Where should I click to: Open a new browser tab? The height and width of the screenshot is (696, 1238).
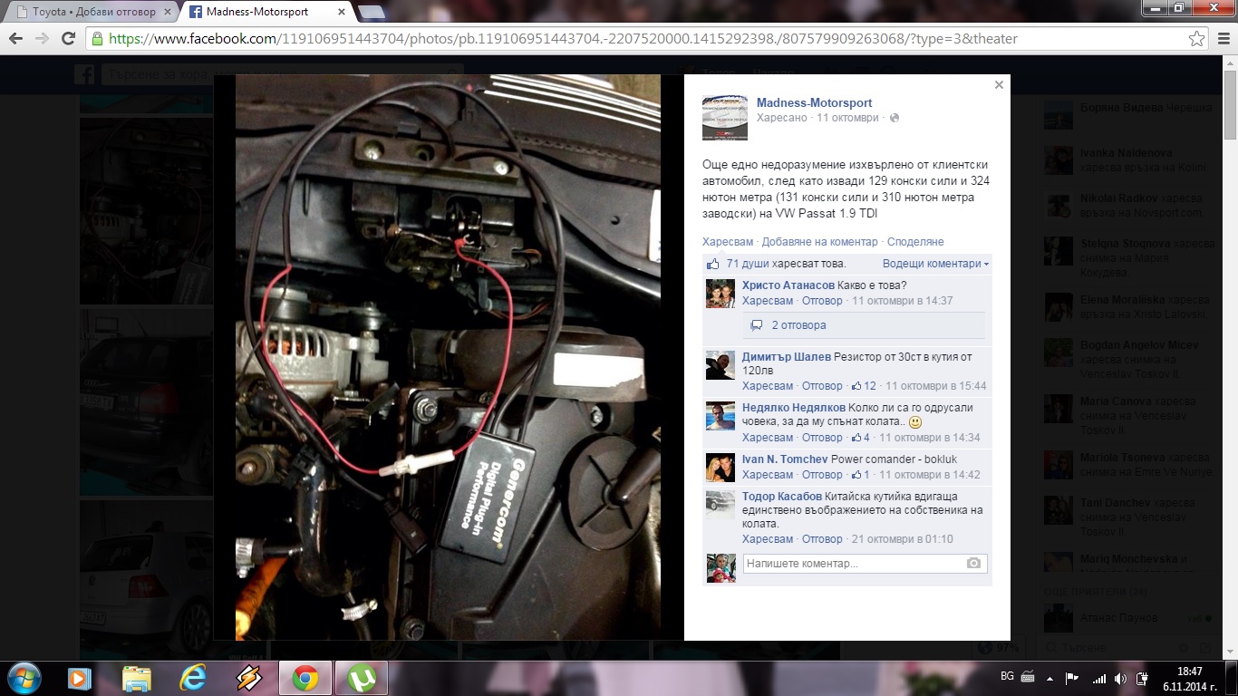point(371,12)
